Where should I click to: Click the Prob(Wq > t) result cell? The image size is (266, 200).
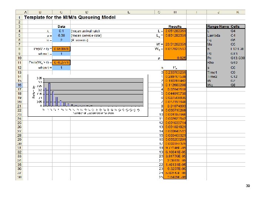tap(61, 63)
